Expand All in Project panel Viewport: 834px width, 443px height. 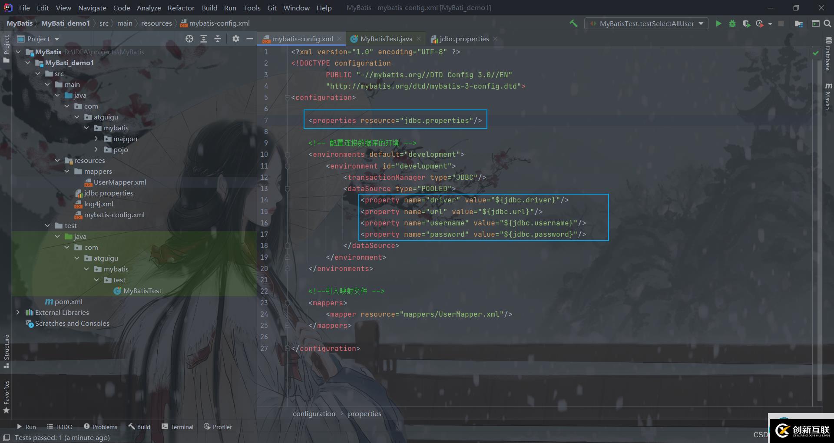(x=204, y=39)
